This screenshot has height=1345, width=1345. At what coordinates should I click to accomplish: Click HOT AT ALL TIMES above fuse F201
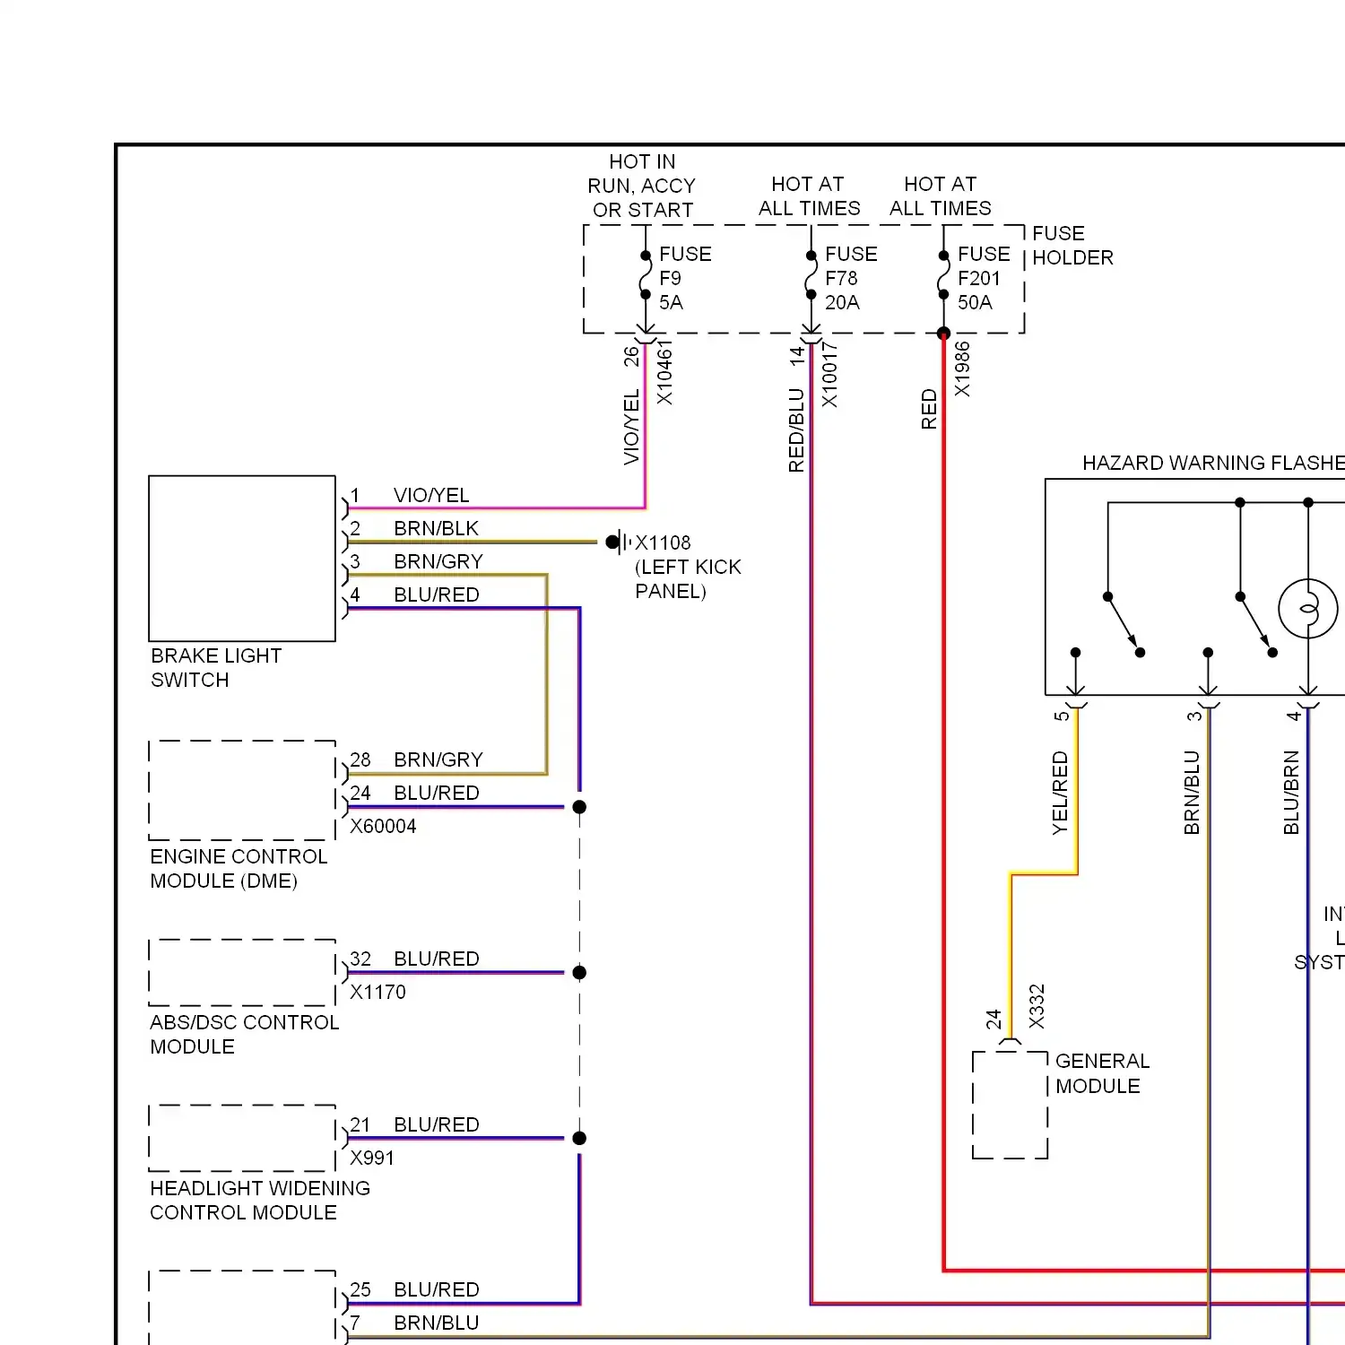tap(941, 196)
